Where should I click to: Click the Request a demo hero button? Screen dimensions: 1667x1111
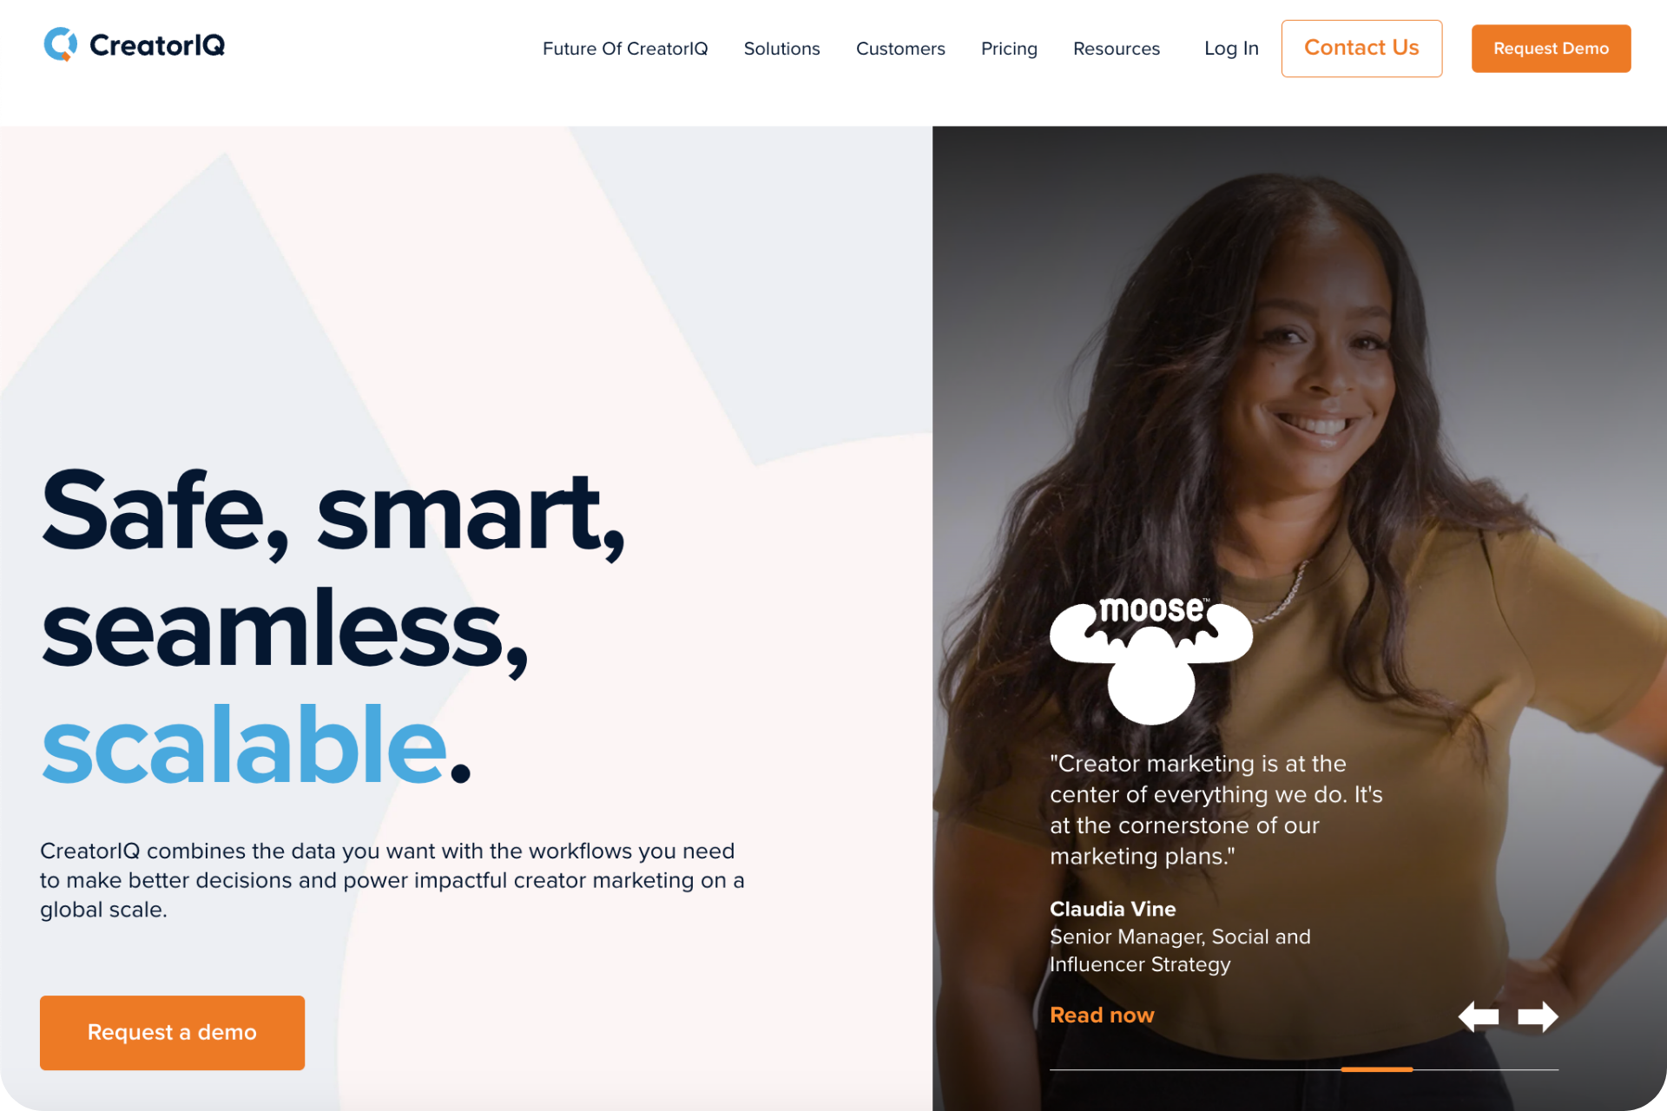pyautogui.click(x=172, y=1032)
